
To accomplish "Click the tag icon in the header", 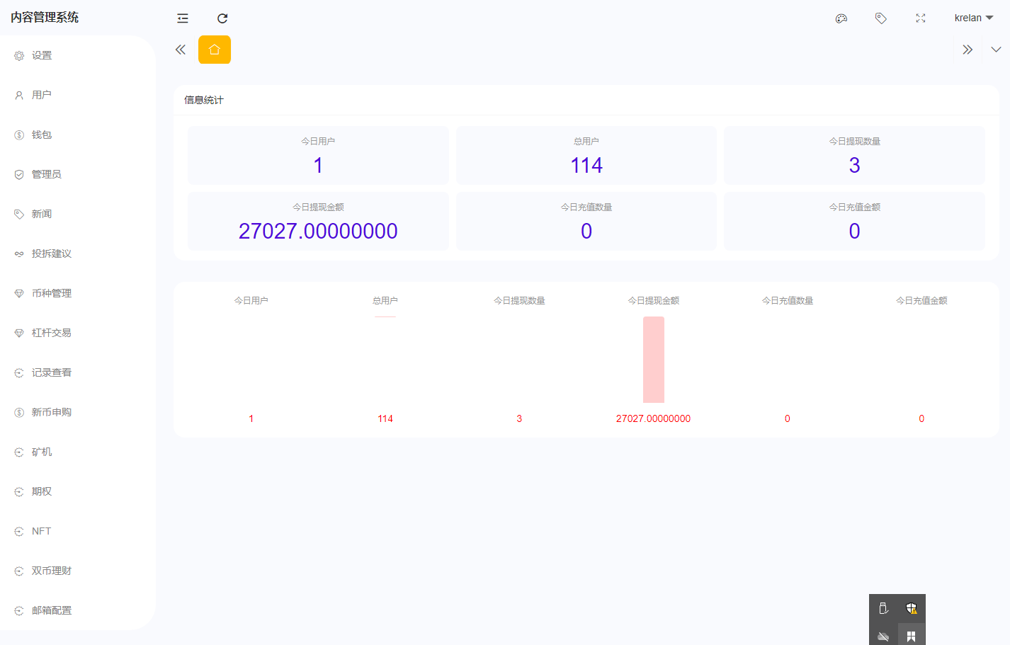I will coord(881,18).
